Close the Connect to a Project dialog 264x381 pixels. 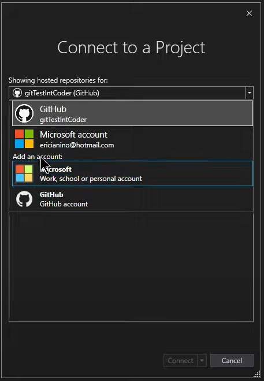[x=249, y=13]
